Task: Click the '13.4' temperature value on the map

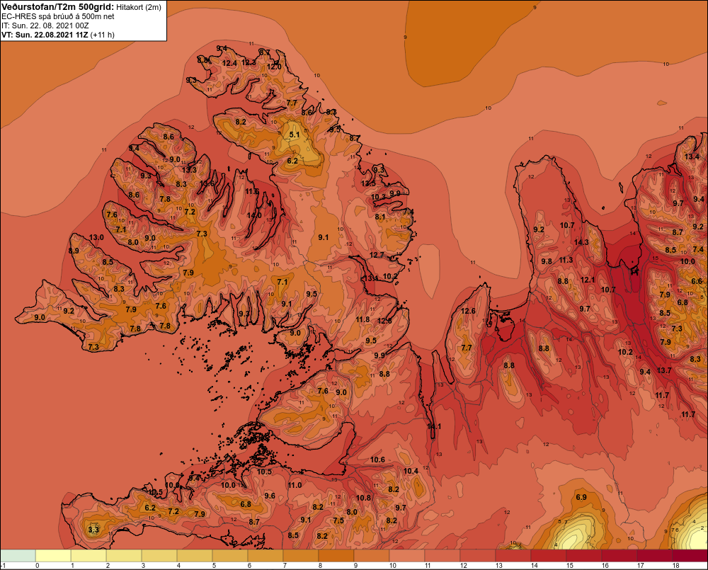Action: coord(692,156)
